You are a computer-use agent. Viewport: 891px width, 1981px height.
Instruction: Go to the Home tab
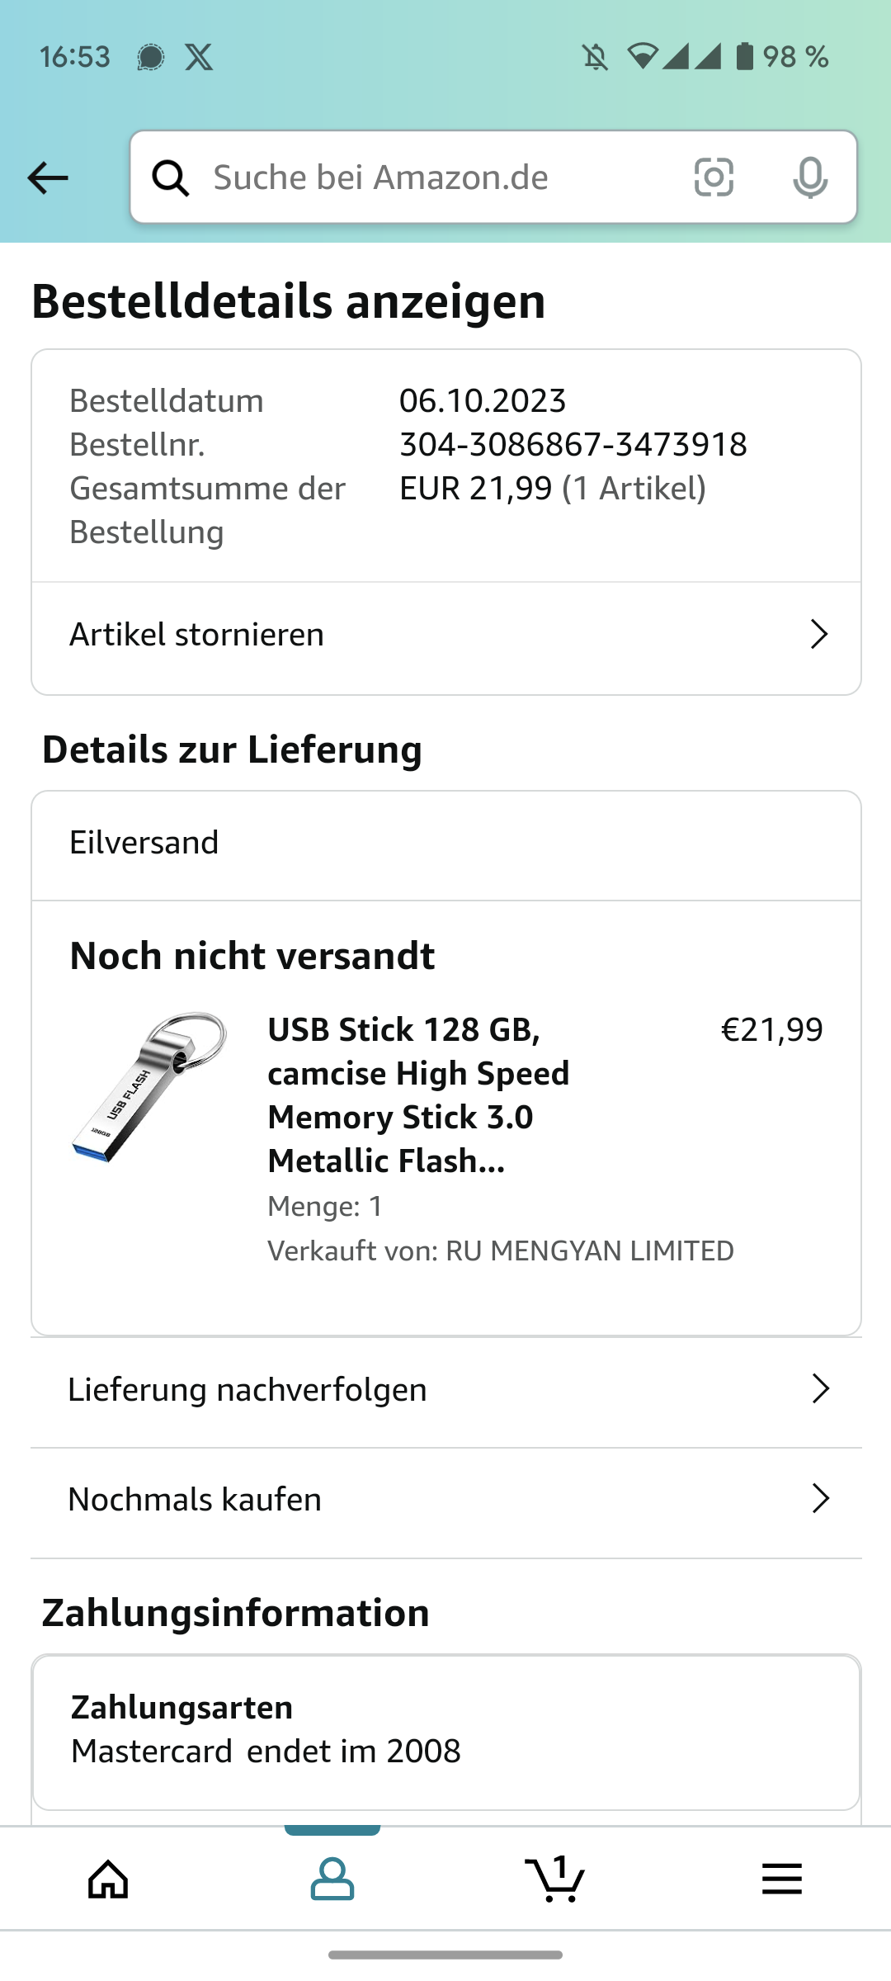pos(109,1879)
